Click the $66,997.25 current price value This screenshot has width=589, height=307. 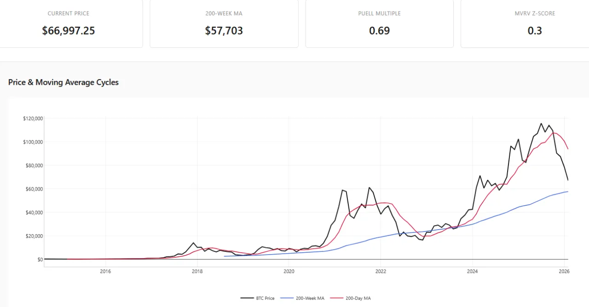pyautogui.click(x=69, y=31)
